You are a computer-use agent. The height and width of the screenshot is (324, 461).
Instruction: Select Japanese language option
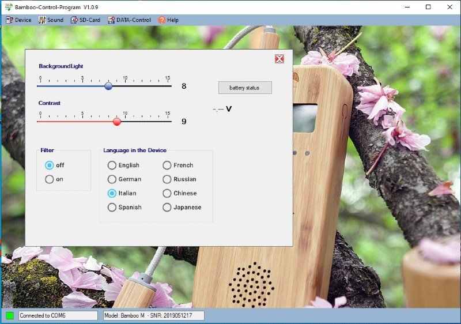point(167,208)
